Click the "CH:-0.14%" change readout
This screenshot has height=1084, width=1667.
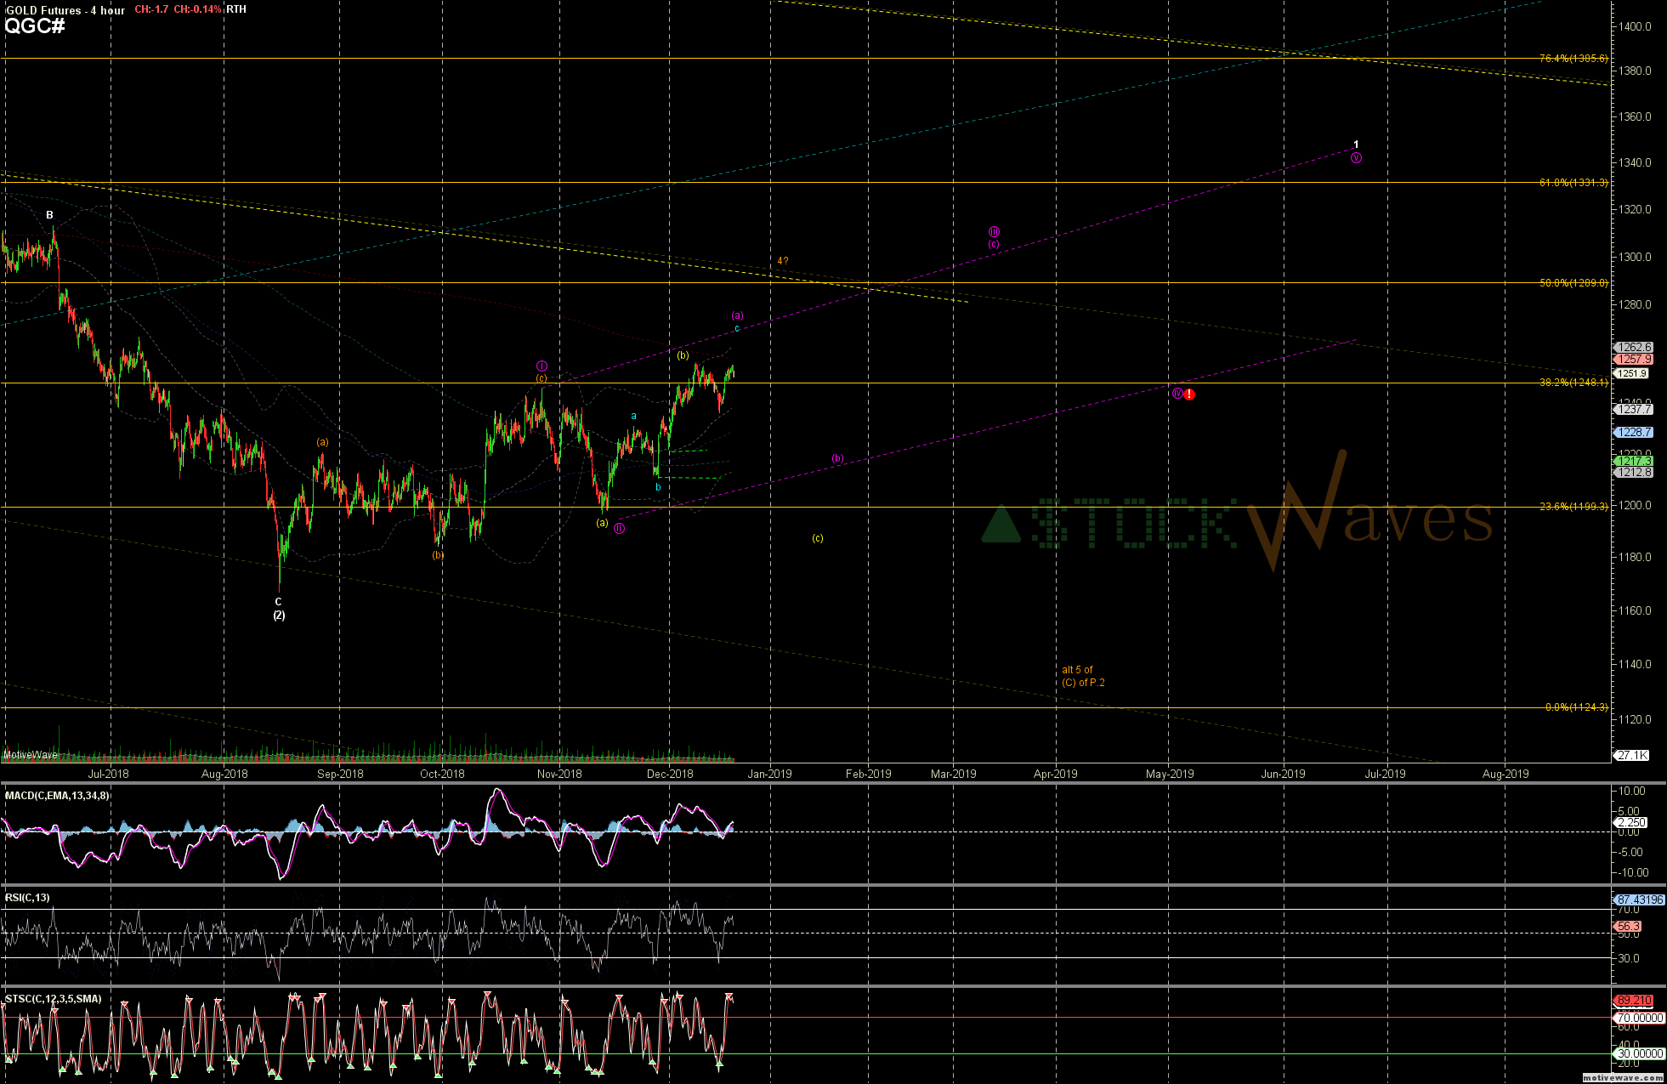(x=198, y=9)
